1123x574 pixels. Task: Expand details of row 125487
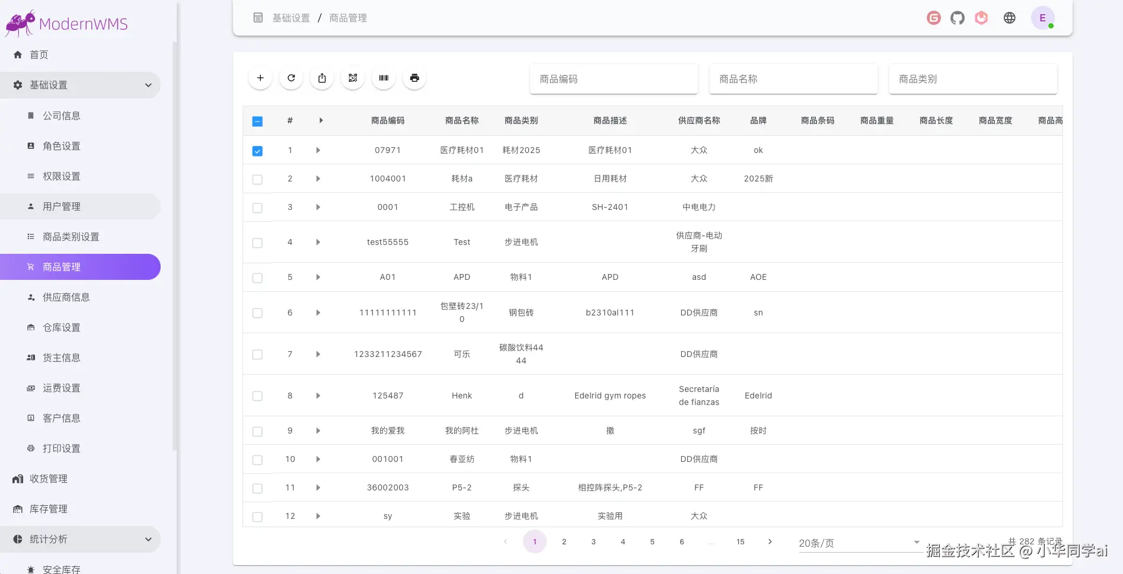pos(318,396)
